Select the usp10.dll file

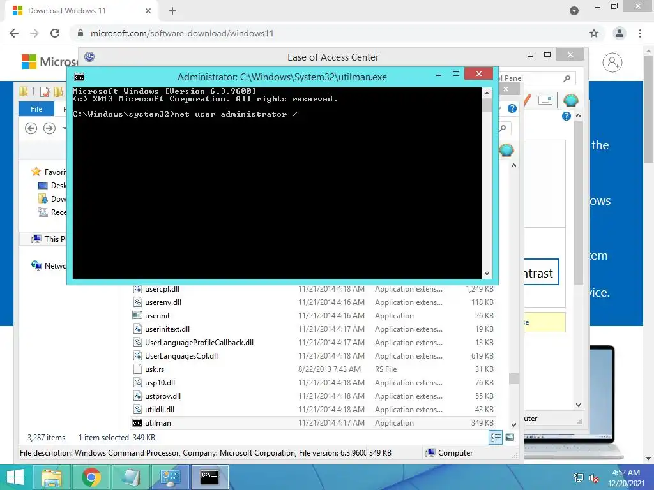coord(313,383)
